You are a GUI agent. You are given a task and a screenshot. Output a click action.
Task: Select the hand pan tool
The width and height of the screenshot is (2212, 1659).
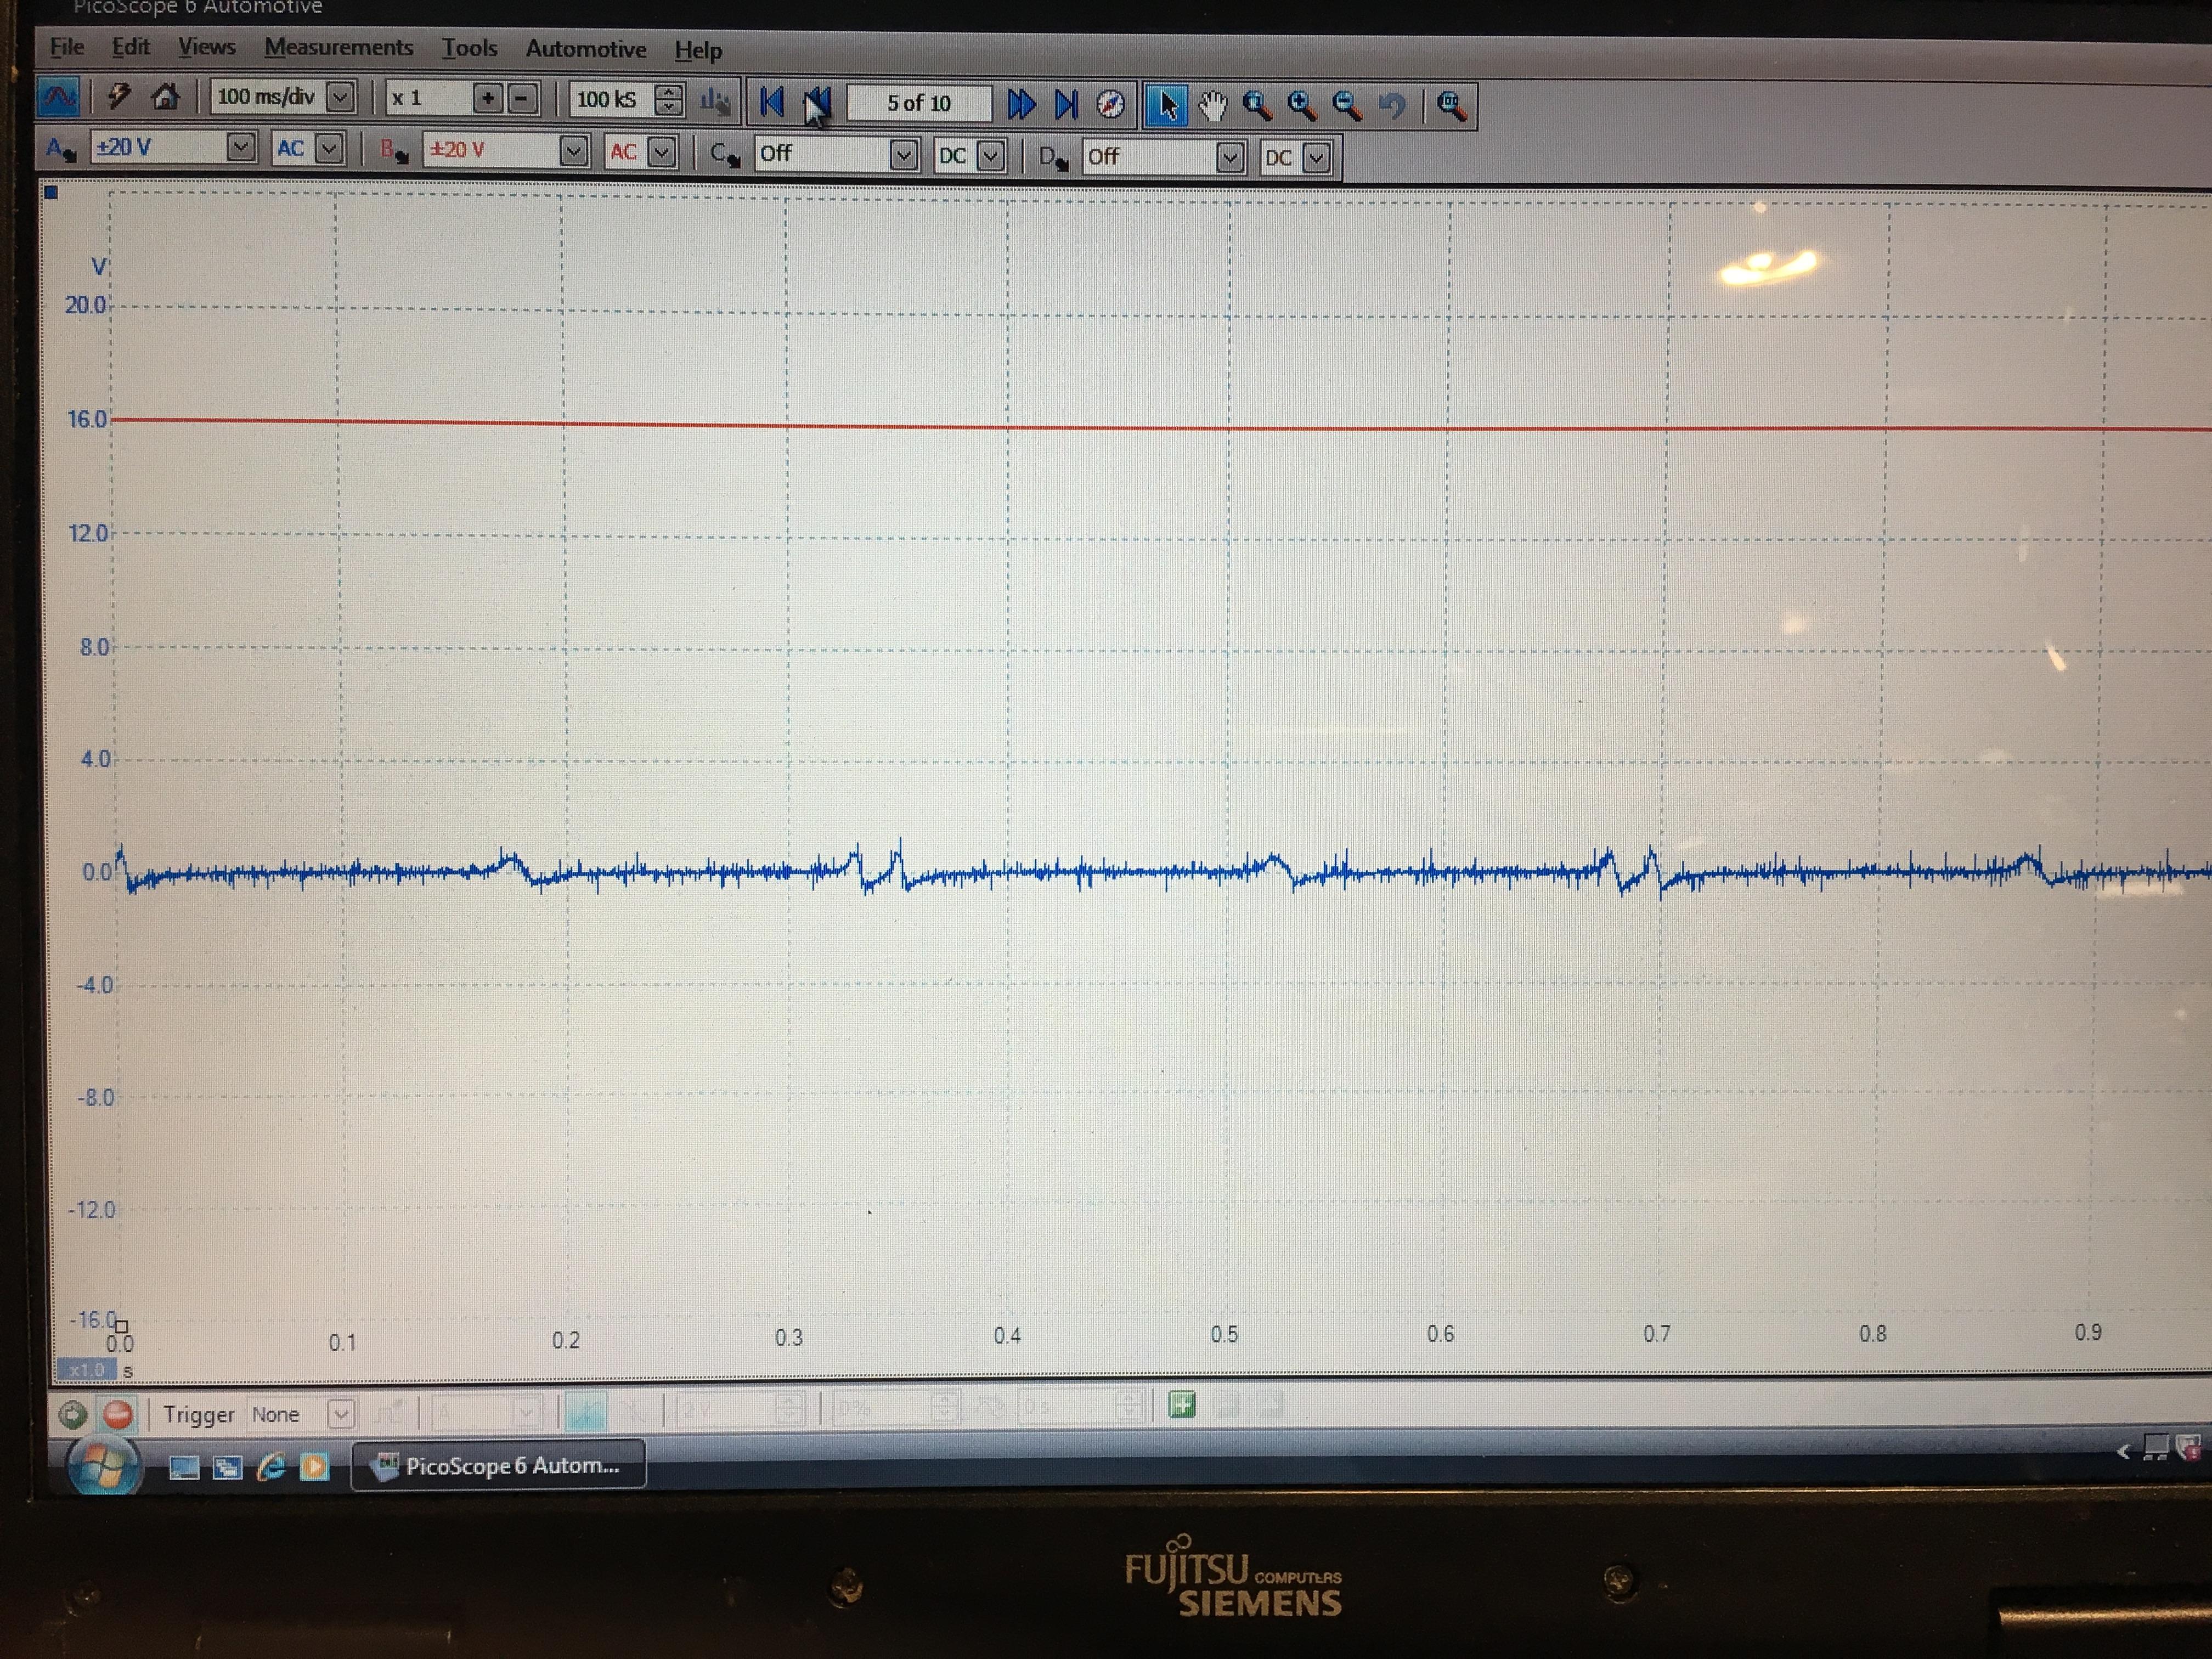coord(1213,105)
